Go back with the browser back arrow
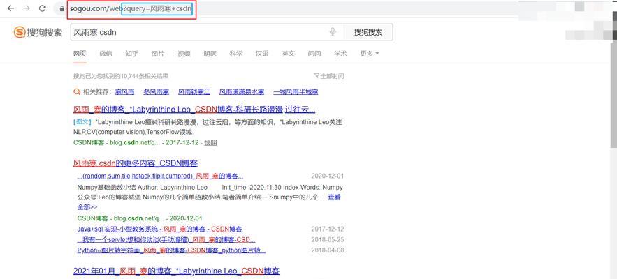Image resolution: width=617 pixels, height=279 pixels. [x=10, y=8]
